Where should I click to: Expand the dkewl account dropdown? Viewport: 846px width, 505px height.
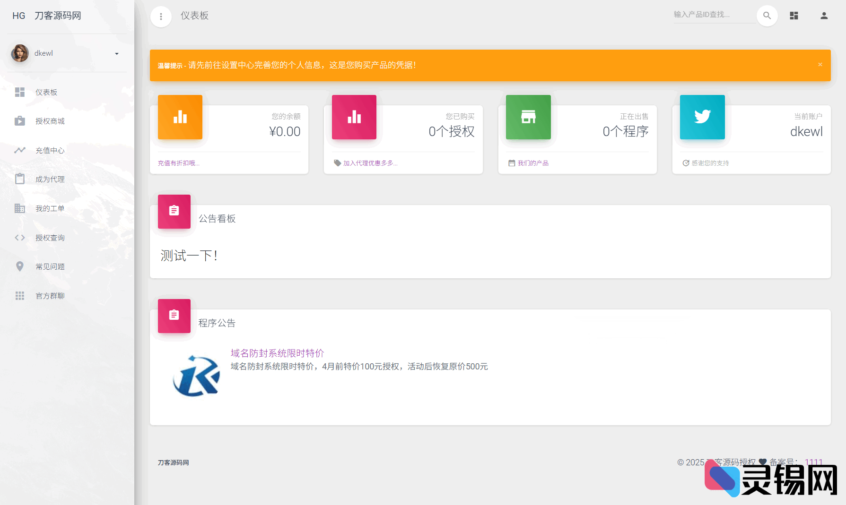click(x=116, y=53)
